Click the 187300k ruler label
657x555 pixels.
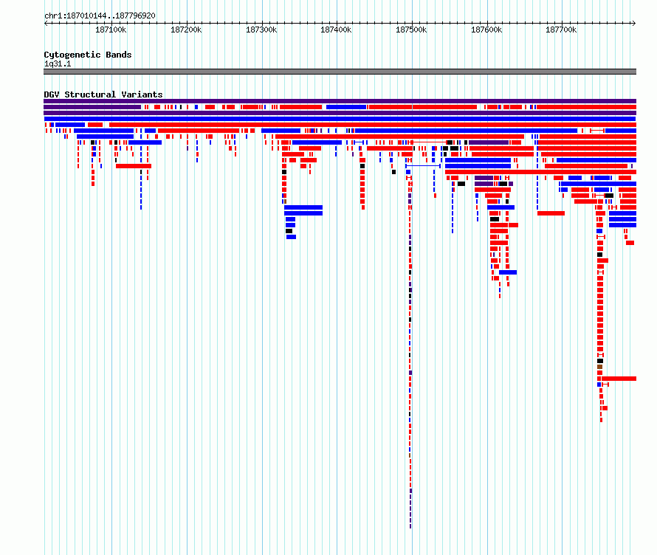tap(261, 30)
